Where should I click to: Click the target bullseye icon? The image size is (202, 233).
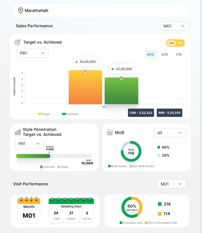pyautogui.click(x=18, y=42)
